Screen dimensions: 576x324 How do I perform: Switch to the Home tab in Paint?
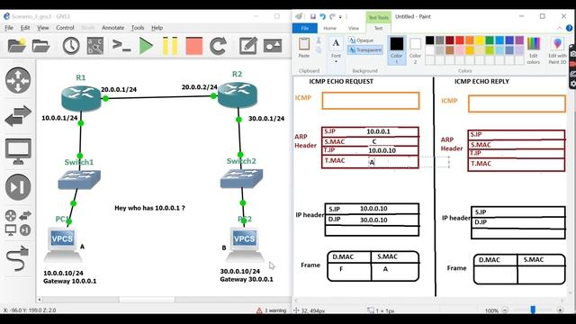(329, 28)
